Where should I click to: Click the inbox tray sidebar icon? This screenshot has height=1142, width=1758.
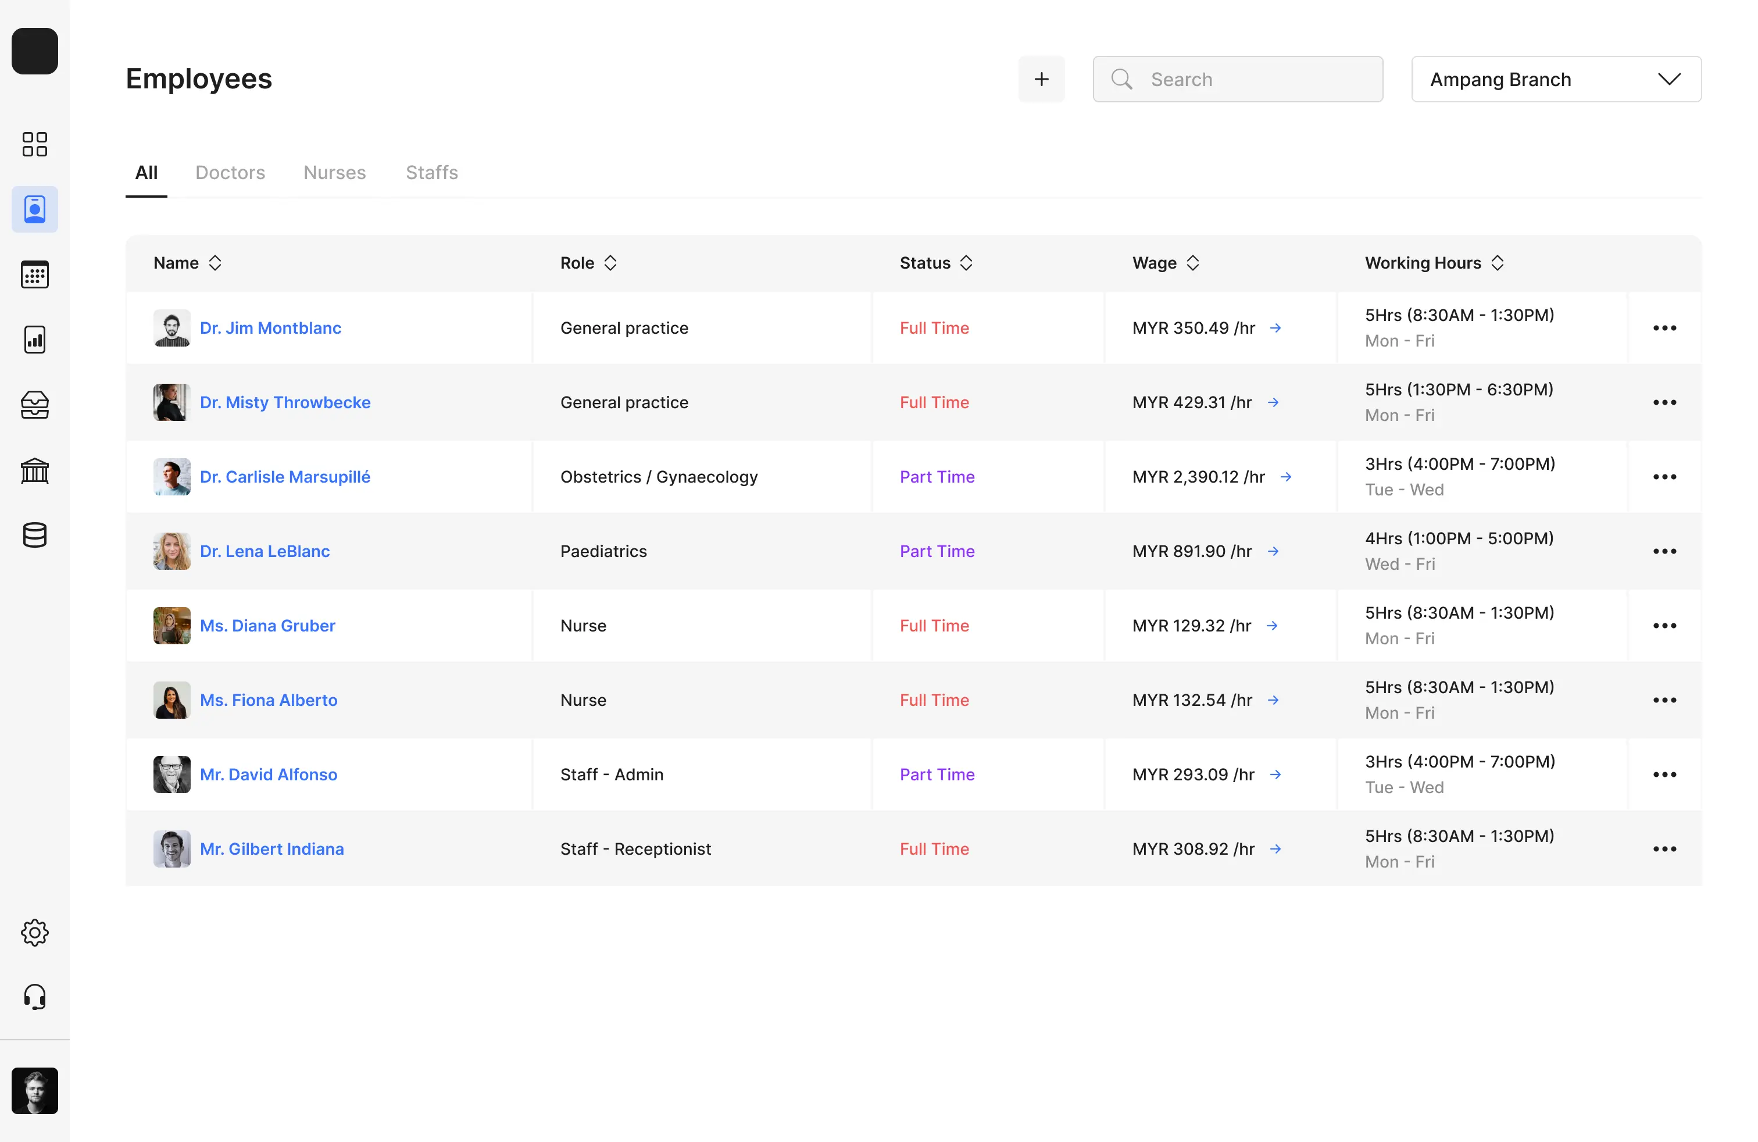click(x=35, y=405)
